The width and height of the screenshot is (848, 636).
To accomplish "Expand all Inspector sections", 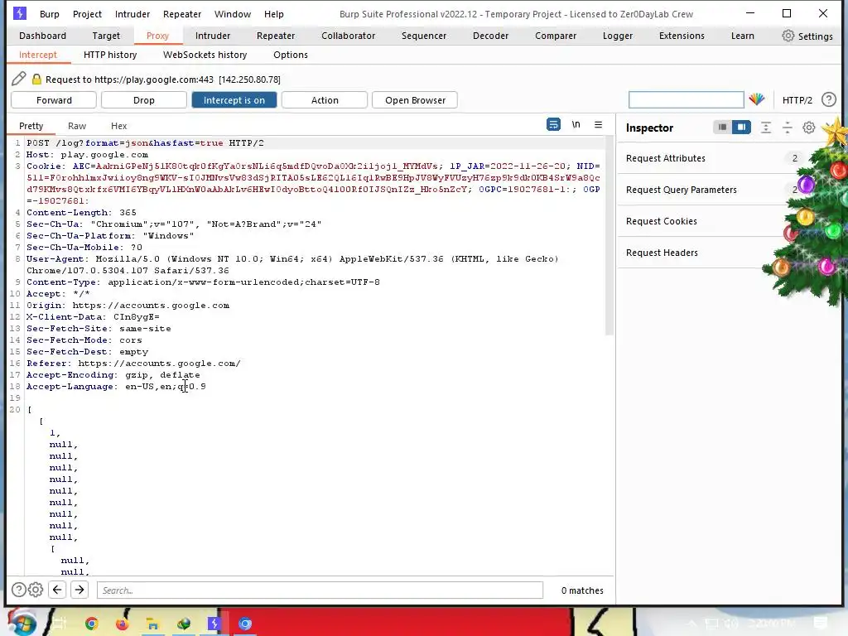I will tap(766, 128).
